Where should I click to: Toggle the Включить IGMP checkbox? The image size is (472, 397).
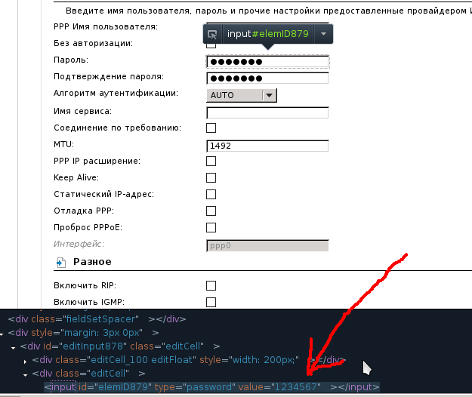click(x=211, y=302)
